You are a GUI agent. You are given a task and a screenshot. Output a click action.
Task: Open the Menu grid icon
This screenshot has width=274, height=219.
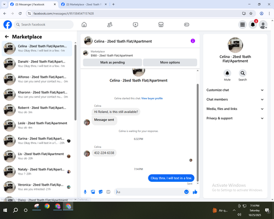click(242, 25)
